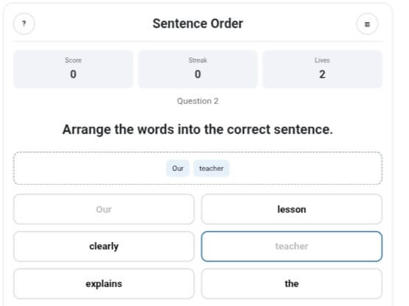The height and width of the screenshot is (306, 409).
Task: Open help via the question-mark icon
Action: [x=24, y=24]
